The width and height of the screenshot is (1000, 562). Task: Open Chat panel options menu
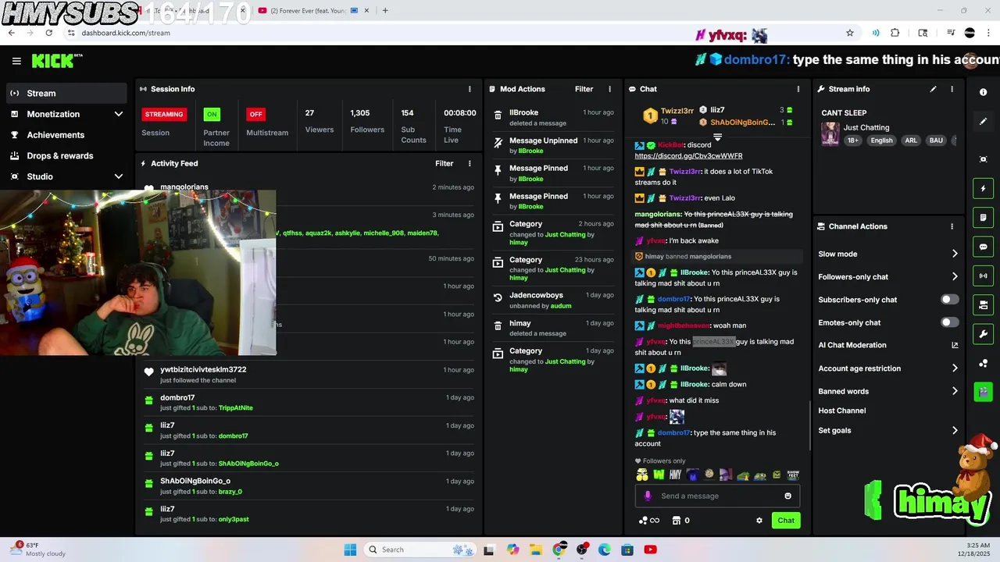coord(798,89)
